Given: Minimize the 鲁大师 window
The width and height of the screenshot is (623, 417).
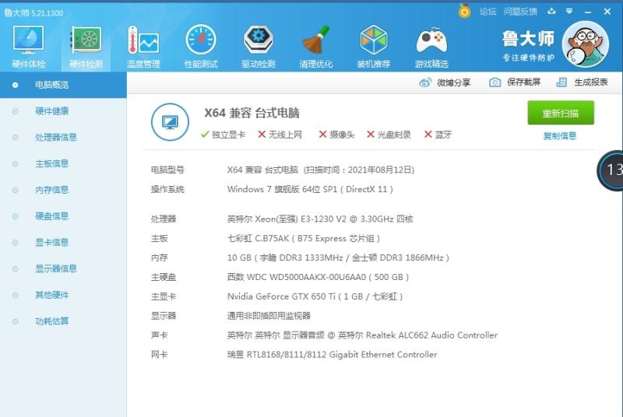Looking at the screenshot, I should [588, 12].
